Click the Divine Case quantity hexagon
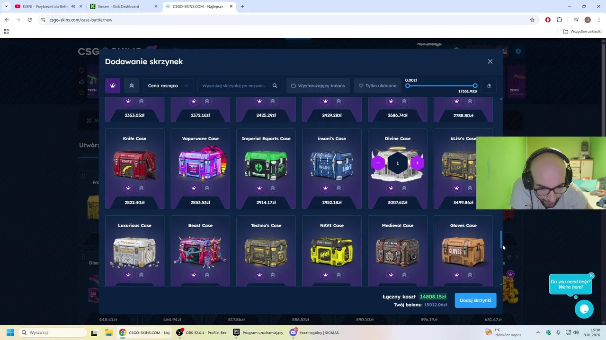 pyautogui.click(x=398, y=163)
